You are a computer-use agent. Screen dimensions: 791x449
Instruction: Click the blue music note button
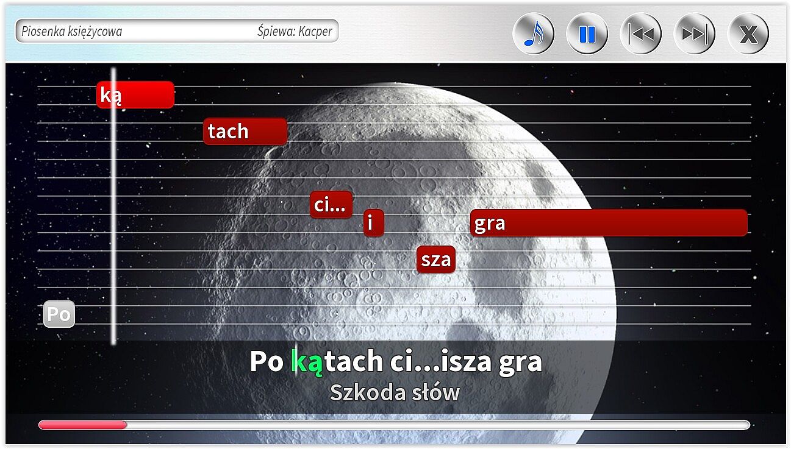[x=534, y=33]
